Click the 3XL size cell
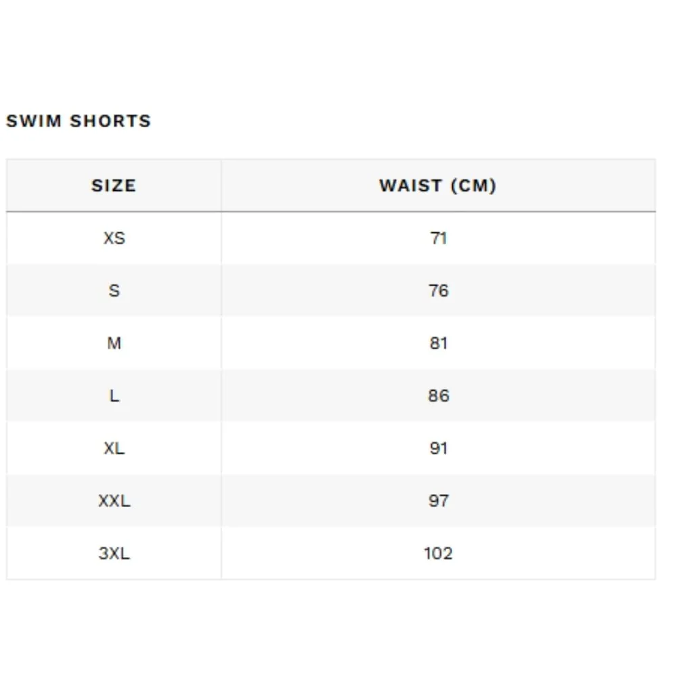 click(114, 553)
